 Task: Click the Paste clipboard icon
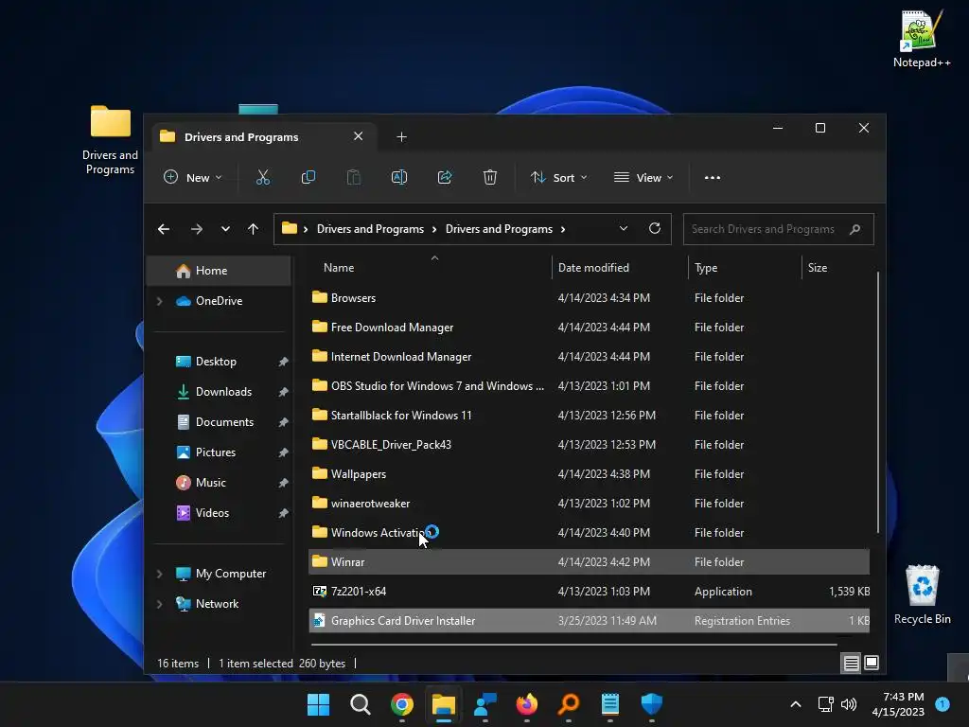tap(354, 177)
